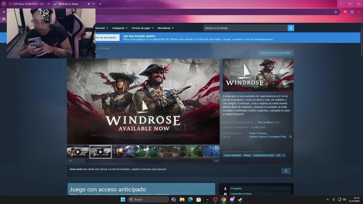
Task: Select the ship cannon battle screenshot thumbnail
Action: (x=123, y=152)
